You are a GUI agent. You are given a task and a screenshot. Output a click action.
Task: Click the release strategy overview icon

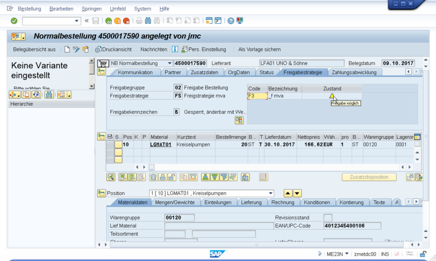pyautogui.click(x=239, y=121)
